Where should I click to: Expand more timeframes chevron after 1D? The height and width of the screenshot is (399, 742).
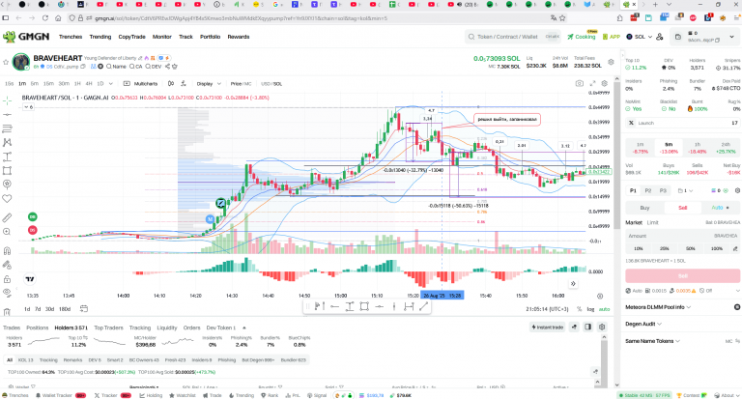tap(111, 84)
